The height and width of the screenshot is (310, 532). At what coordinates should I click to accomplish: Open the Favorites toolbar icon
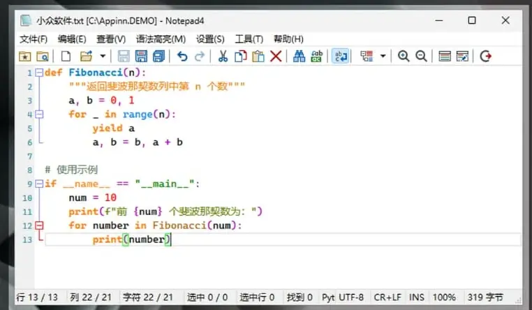tap(24, 56)
